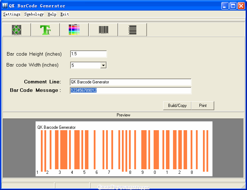Image resolution: width=247 pixels, height=190 pixels.
Task: Click the Preview panel header
Action: click(123, 115)
